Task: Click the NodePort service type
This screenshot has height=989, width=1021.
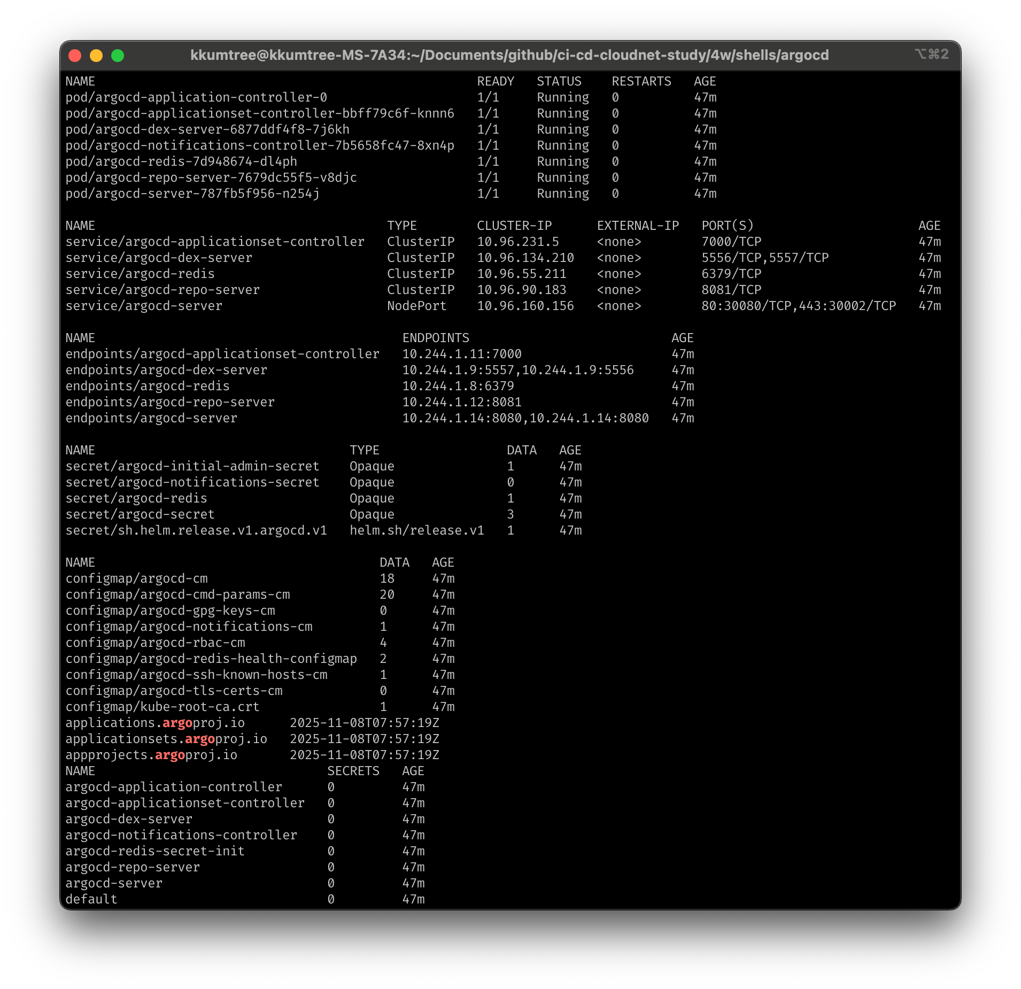Action: pyautogui.click(x=417, y=306)
